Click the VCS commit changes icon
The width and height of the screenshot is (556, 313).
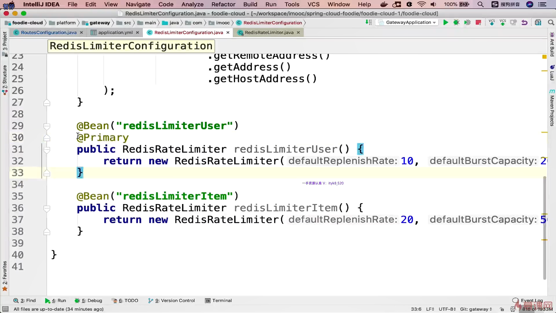503,23
